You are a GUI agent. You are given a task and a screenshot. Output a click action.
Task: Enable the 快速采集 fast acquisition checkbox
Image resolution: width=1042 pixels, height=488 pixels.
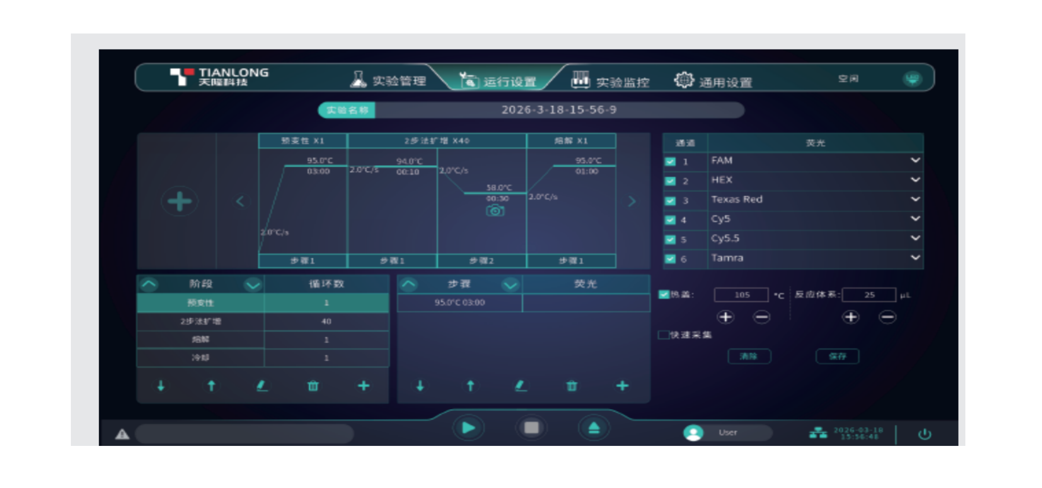click(663, 334)
